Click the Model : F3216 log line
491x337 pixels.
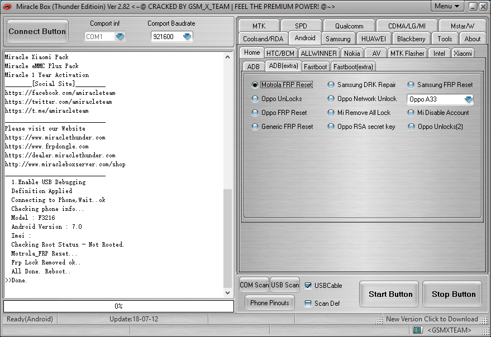[x=33, y=218]
